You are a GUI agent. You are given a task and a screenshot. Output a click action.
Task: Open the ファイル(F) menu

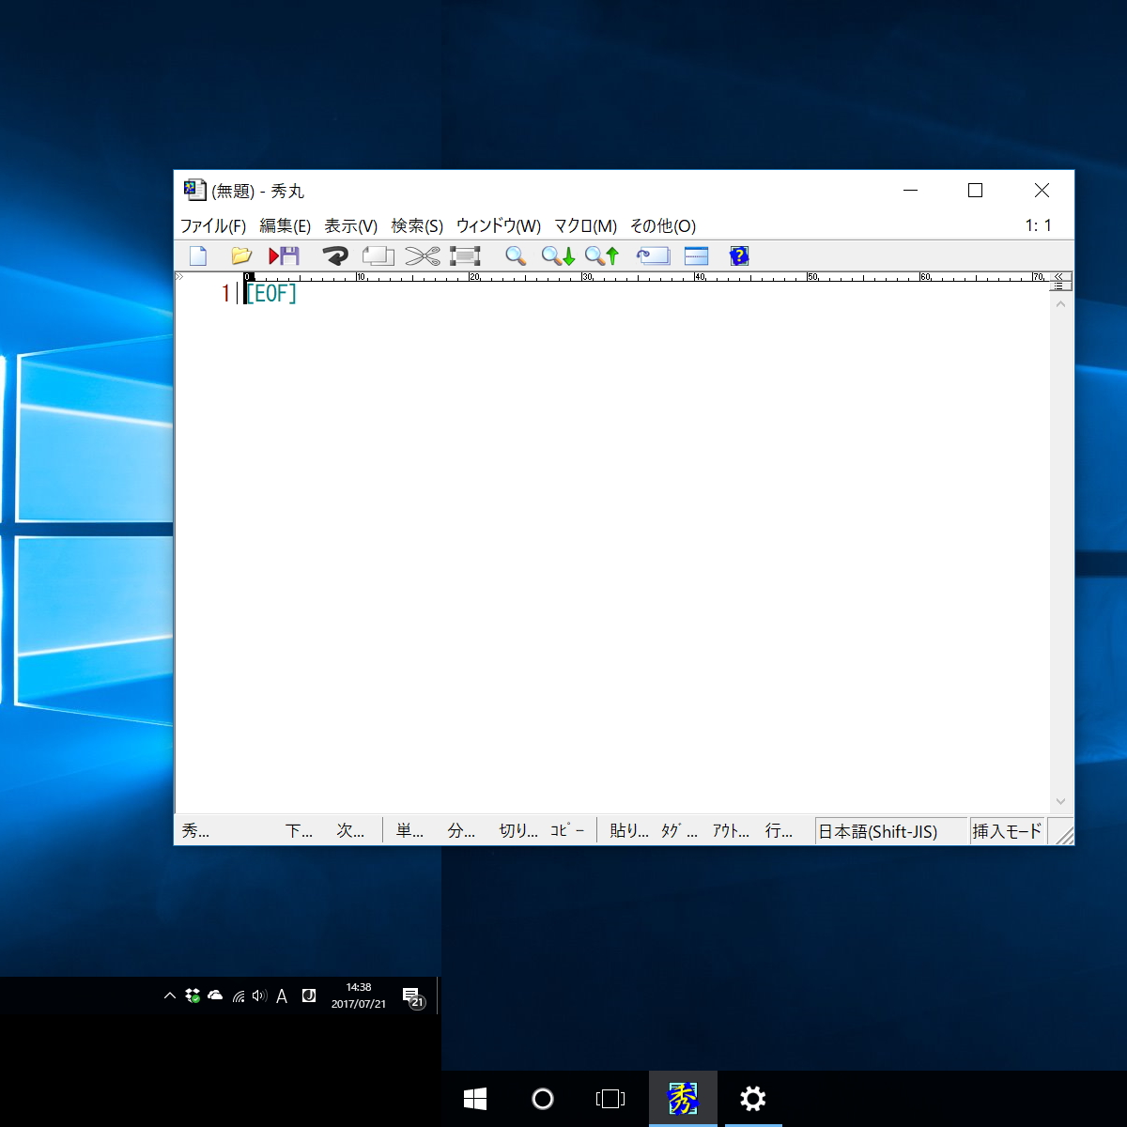(211, 225)
